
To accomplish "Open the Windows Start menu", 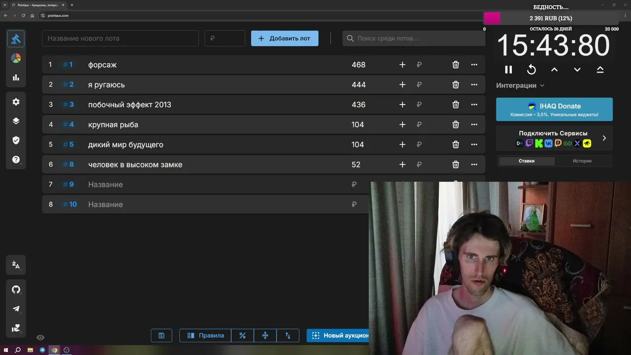I will 5,350.
